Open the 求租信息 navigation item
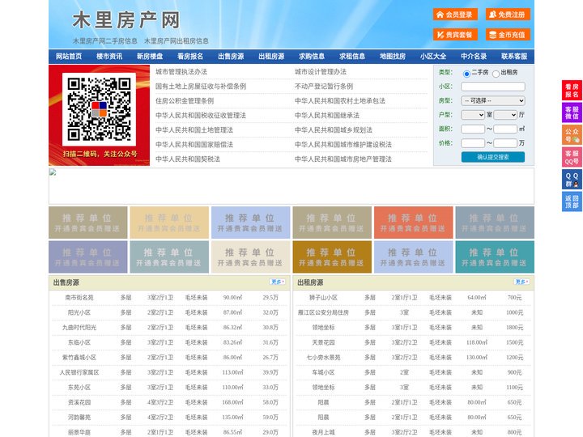Screen dimensions: 583x437 352,57
